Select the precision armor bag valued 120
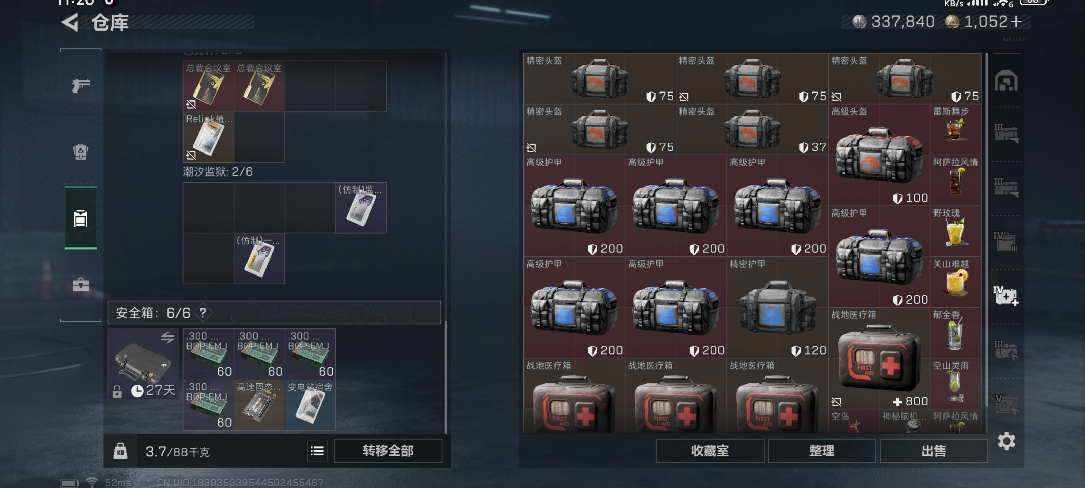The height and width of the screenshot is (488, 1085). [x=777, y=307]
